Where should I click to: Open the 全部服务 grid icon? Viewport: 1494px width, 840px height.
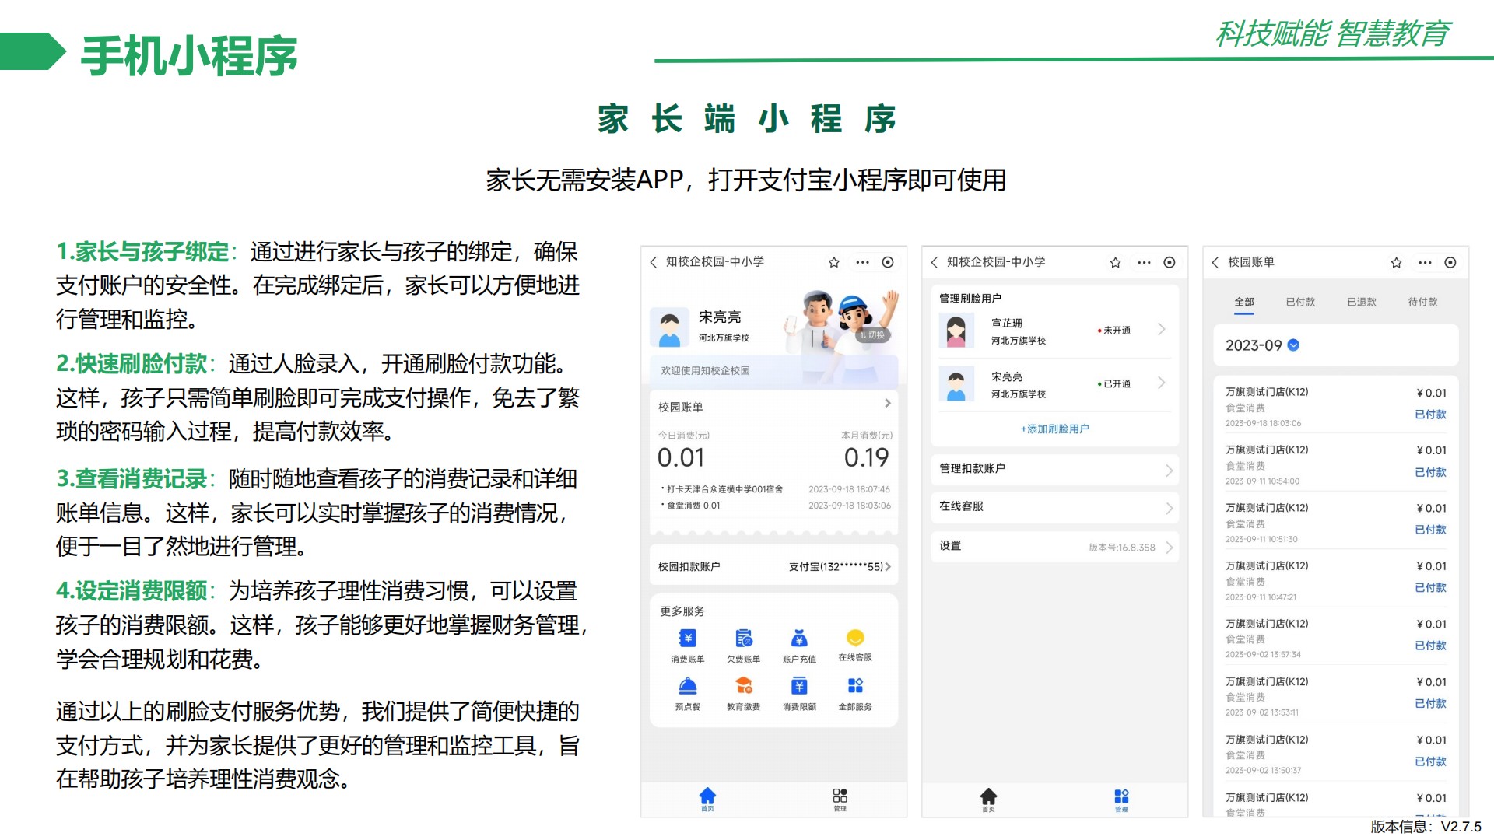[x=855, y=687]
